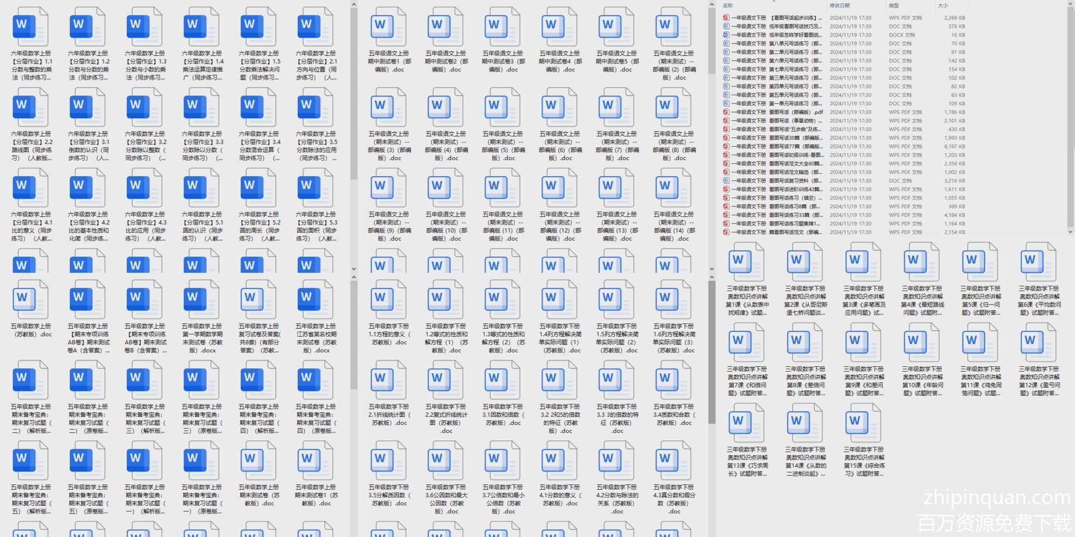Click the 16 KB size cell
This screenshot has height=537, width=1075.
click(958, 35)
